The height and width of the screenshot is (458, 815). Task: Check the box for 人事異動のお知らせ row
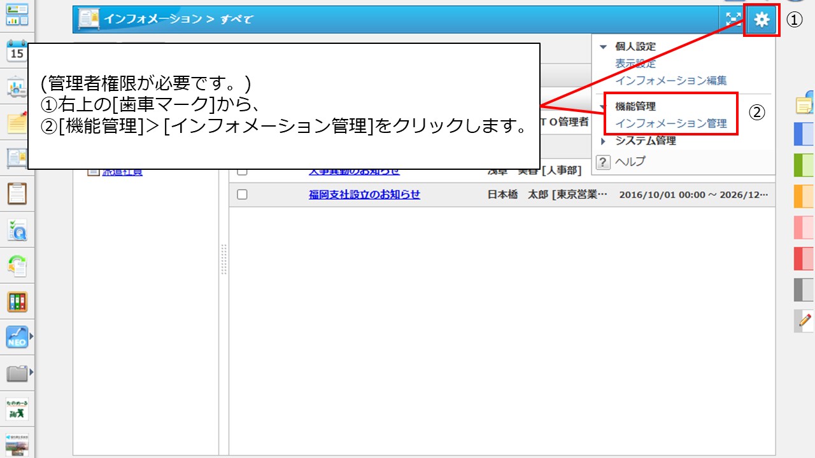[242, 171]
